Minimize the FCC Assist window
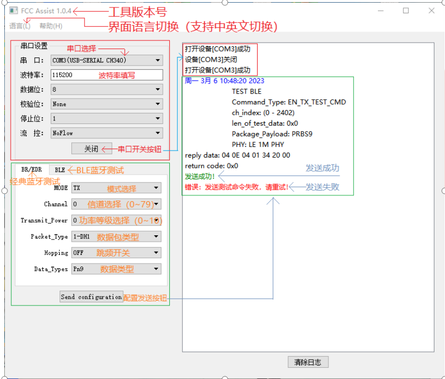This screenshot has width=445, height=379. click(381, 11)
